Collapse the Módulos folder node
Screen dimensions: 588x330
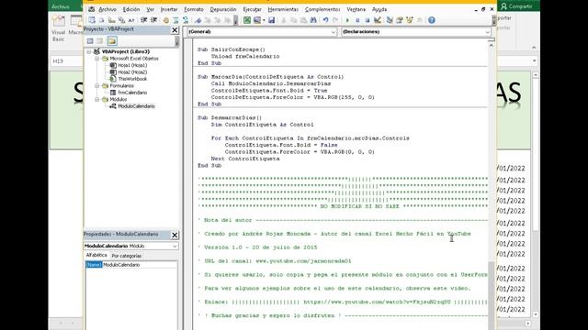(97, 100)
